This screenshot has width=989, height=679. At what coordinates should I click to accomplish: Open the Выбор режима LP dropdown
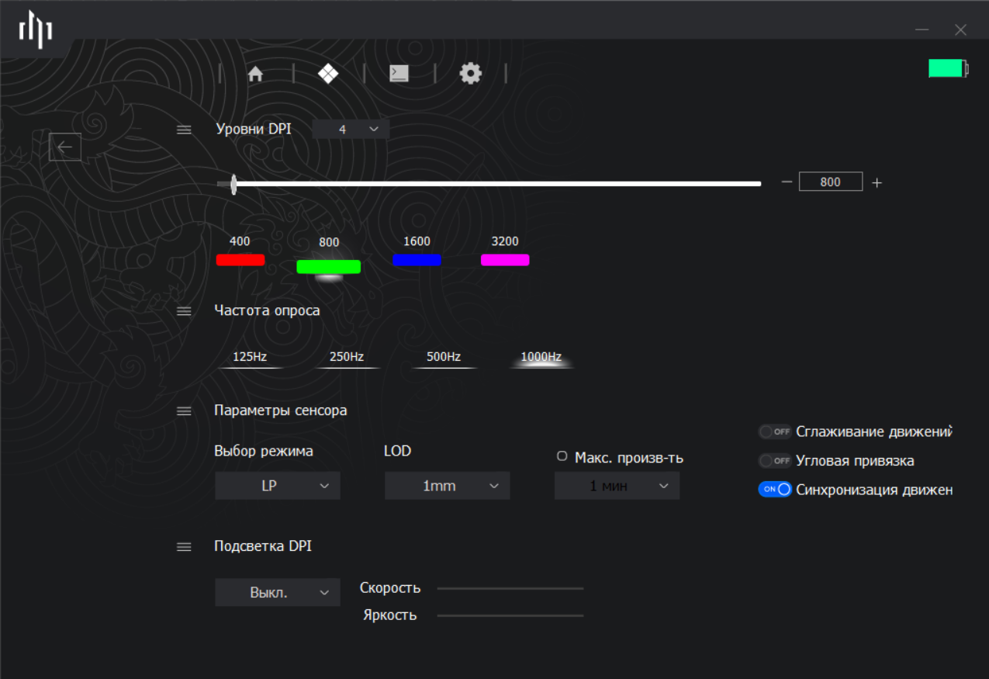[x=277, y=486]
